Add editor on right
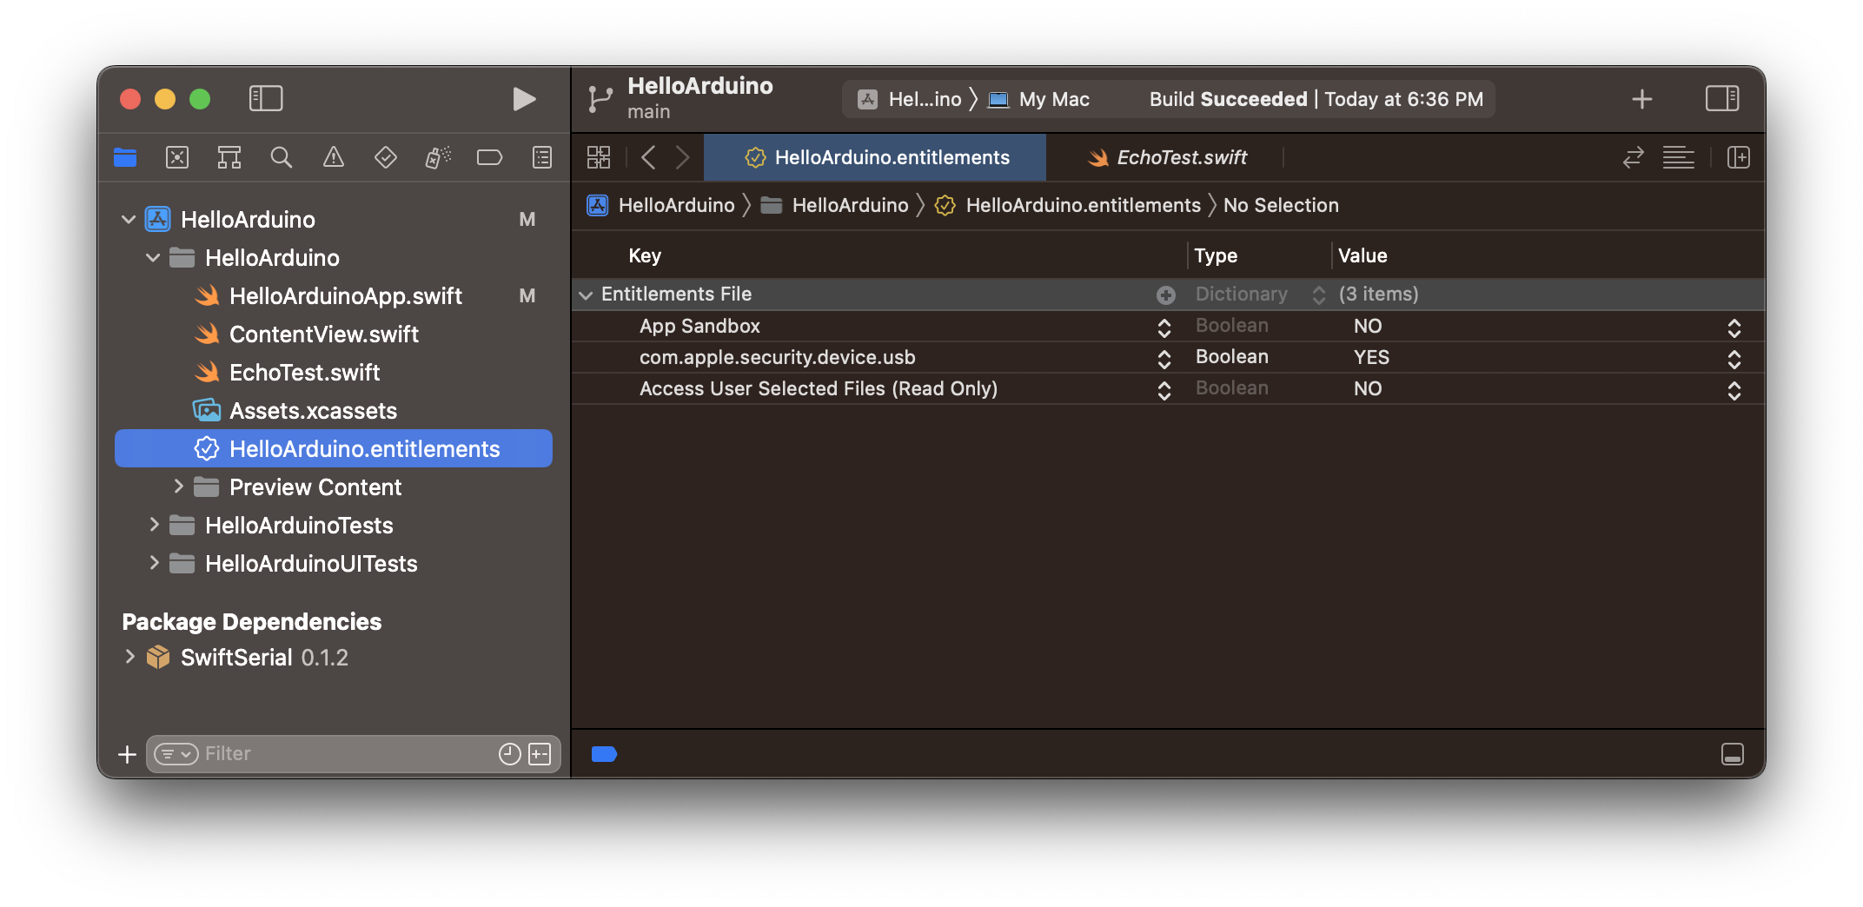This screenshot has width=1863, height=907. (x=1739, y=157)
